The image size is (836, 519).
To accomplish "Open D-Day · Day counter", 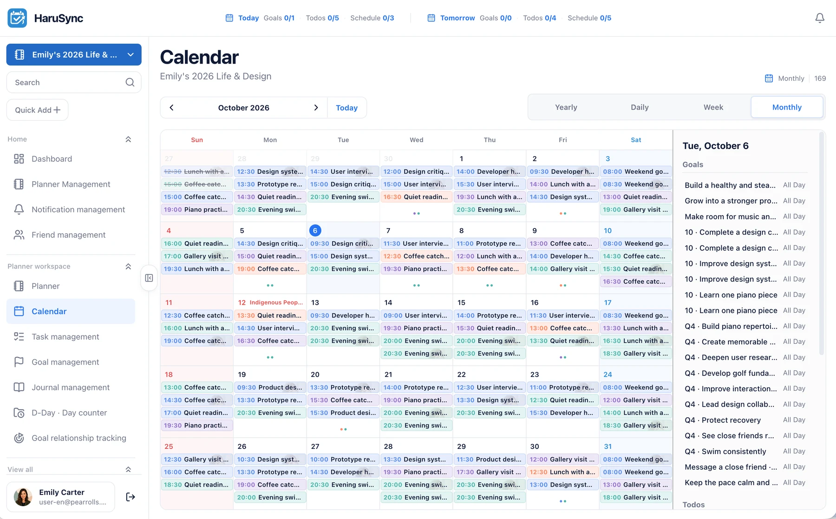I will pyautogui.click(x=71, y=413).
